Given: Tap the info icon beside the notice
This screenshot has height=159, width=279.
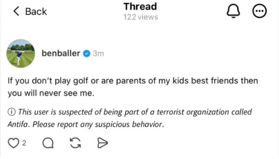Looking at the screenshot, I should [12, 112].
